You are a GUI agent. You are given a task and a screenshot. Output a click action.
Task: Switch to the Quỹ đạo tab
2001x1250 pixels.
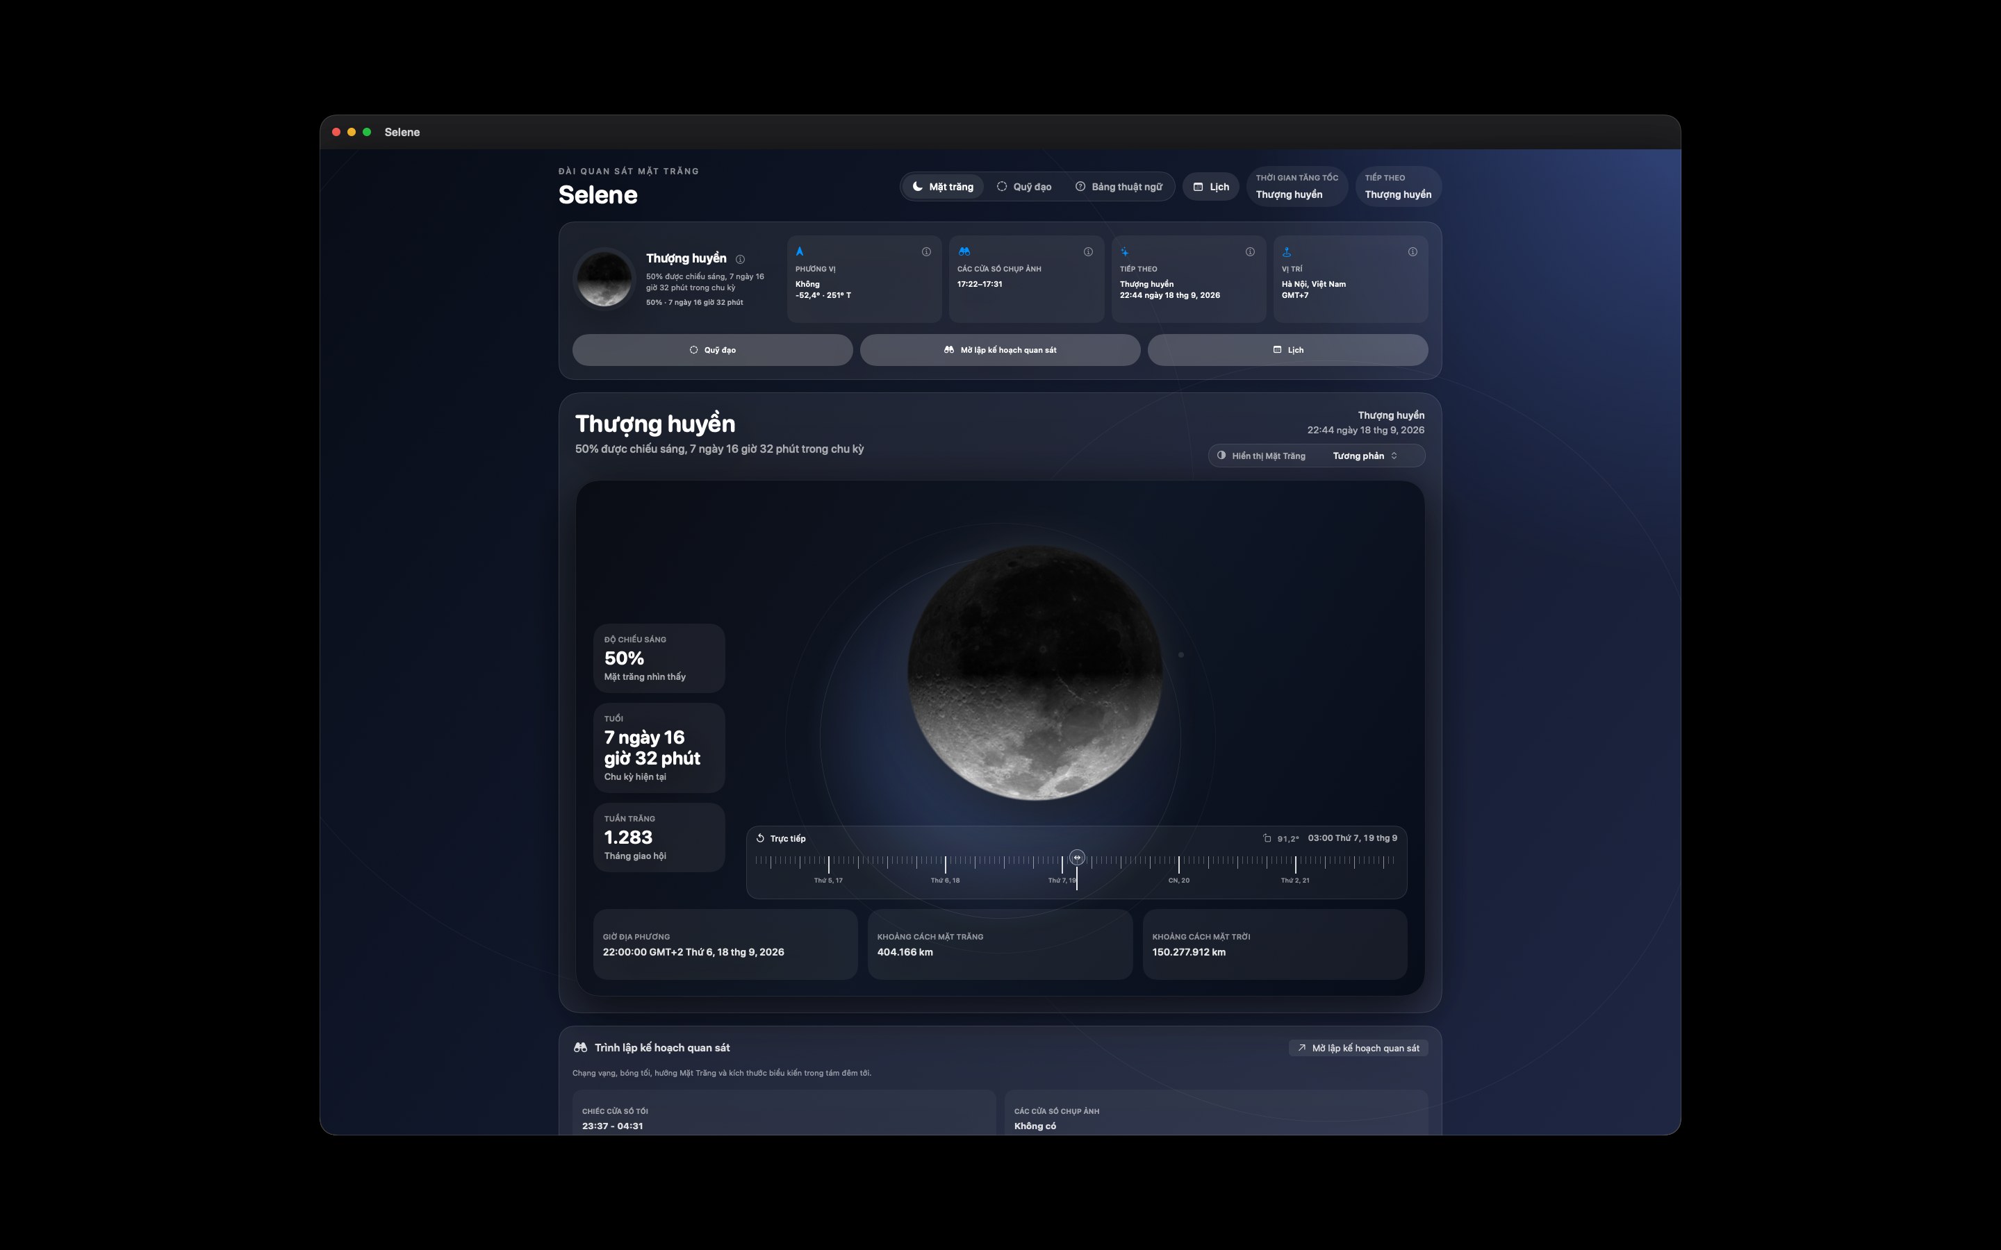(1023, 187)
